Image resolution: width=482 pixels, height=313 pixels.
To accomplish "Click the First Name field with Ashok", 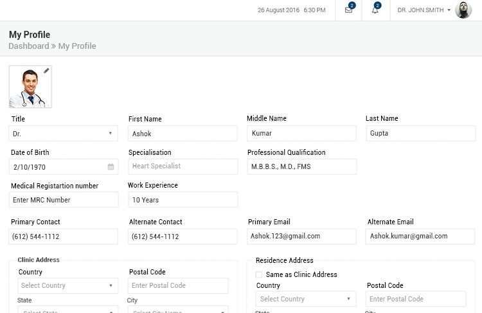I will 183,134.
